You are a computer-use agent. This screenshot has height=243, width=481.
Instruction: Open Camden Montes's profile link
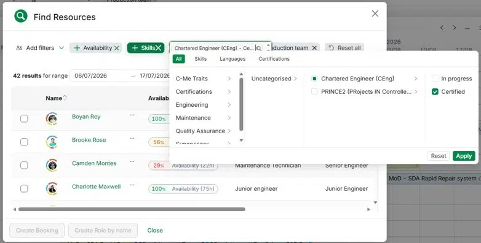[x=94, y=163]
